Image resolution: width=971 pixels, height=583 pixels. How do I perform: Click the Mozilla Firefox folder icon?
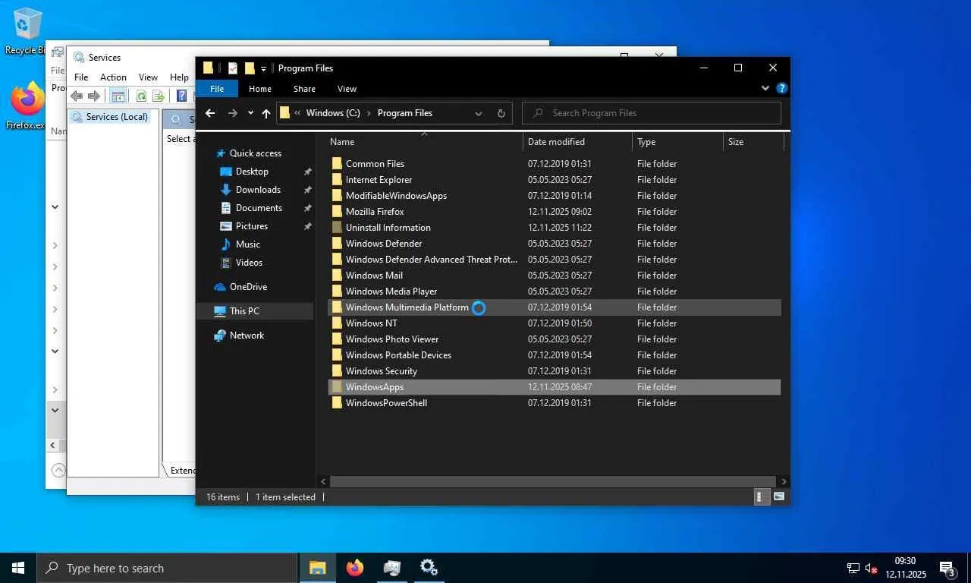pyautogui.click(x=337, y=212)
